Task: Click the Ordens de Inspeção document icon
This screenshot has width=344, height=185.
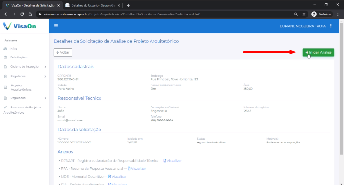Action: (x=5, y=67)
